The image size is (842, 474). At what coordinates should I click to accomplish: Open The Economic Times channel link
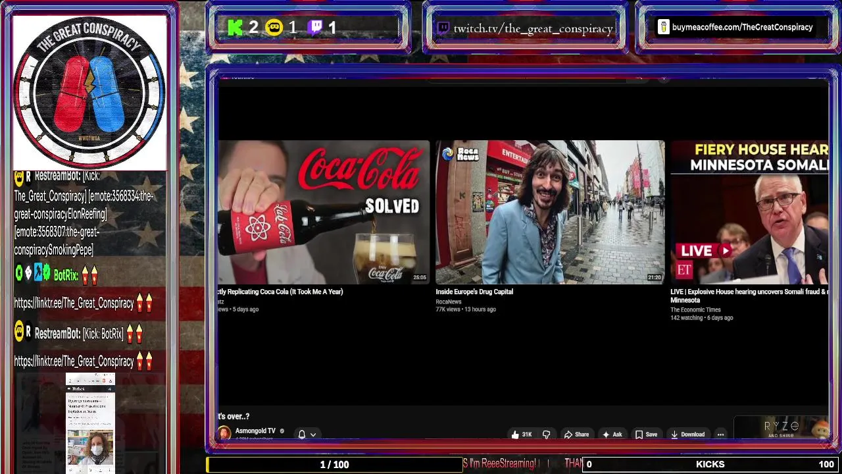pos(695,309)
